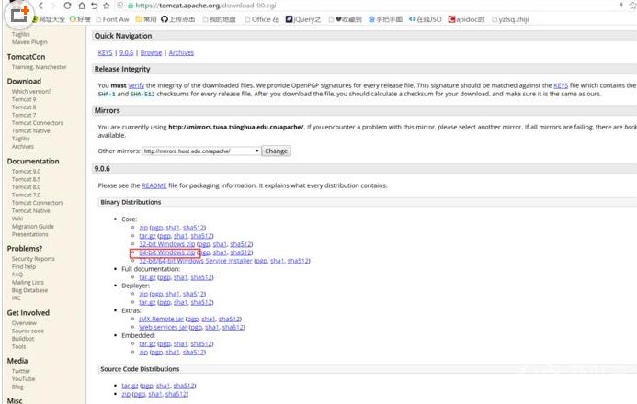
Task: Open the Presentations sidebar link
Action: point(29,234)
